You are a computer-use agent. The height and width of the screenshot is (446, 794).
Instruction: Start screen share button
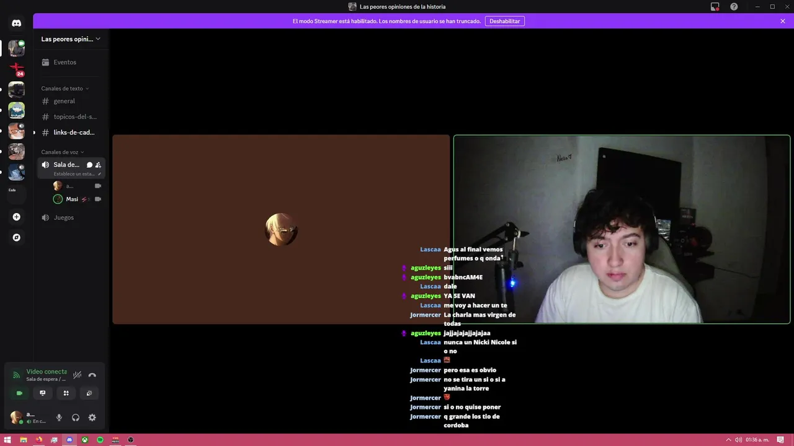click(x=43, y=393)
